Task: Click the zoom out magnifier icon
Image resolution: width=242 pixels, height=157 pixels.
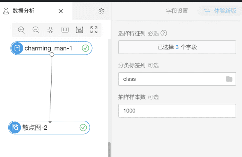Action: [36, 30]
